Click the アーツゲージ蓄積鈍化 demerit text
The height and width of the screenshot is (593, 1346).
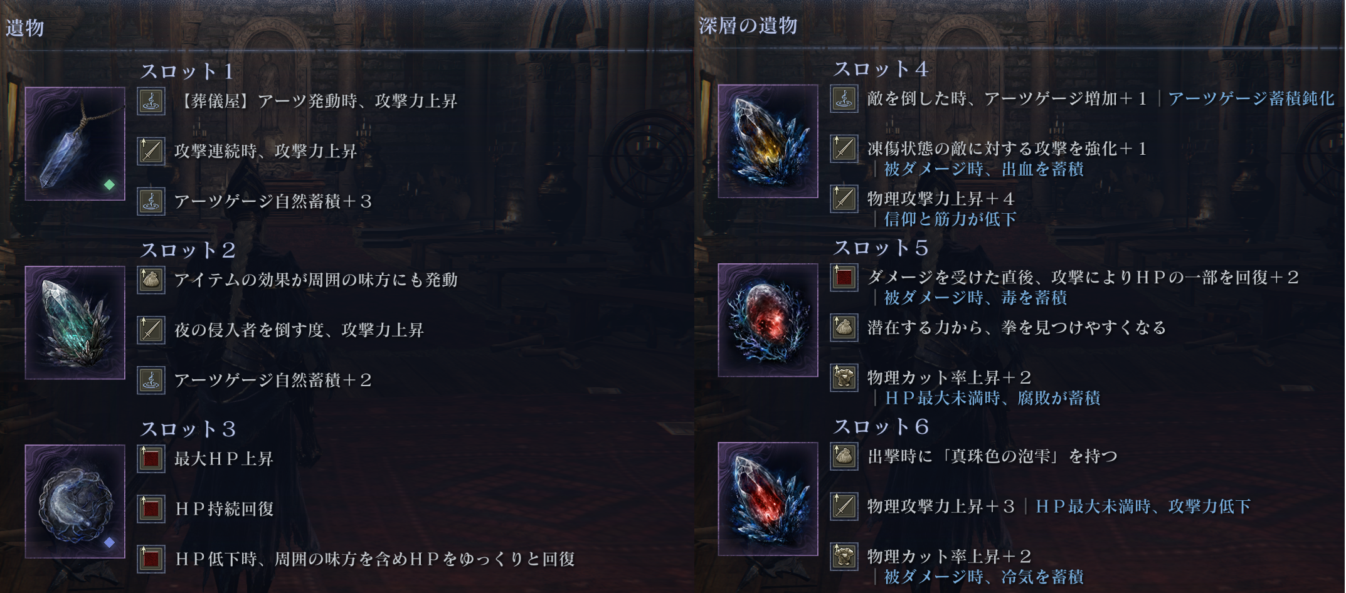(x=1251, y=98)
